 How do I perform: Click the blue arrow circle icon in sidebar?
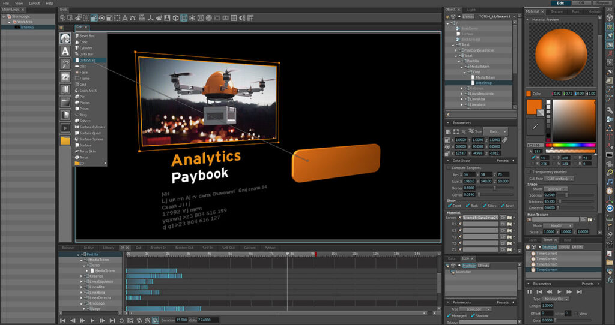[x=610, y=208]
